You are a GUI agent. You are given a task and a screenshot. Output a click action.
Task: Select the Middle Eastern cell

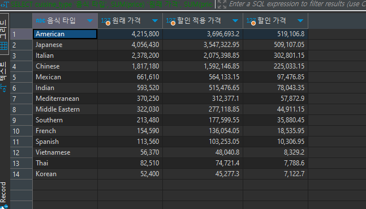65,109
